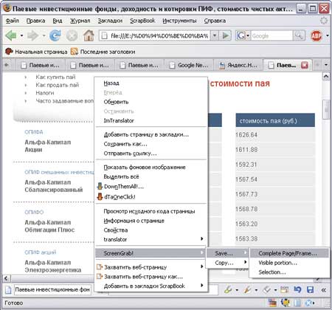This screenshot has width=332, height=310.
Task: Switch to the Google Ne... tab
Action: click(189, 65)
